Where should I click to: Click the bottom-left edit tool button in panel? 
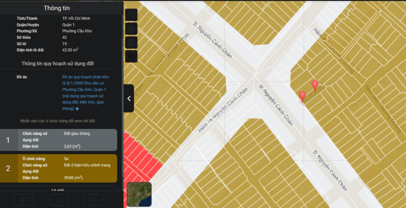click(x=24, y=200)
